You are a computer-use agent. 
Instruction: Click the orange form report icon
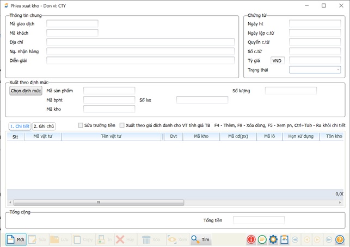pyautogui.click(x=284, y=239)
